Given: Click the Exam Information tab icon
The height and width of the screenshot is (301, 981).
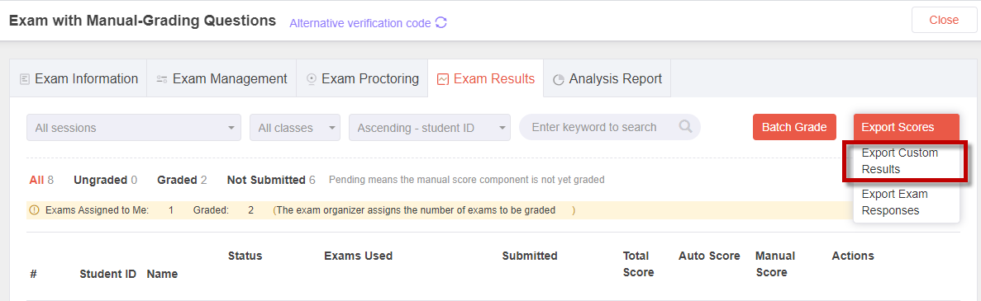Looking at the screenshot, I should [x=25, y=79].
